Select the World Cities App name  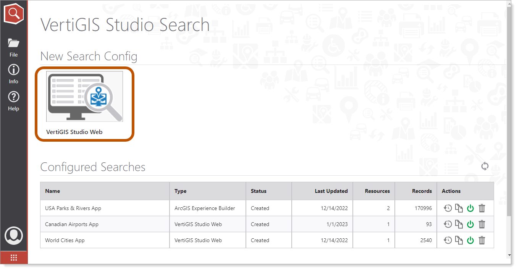click(65, 240)
